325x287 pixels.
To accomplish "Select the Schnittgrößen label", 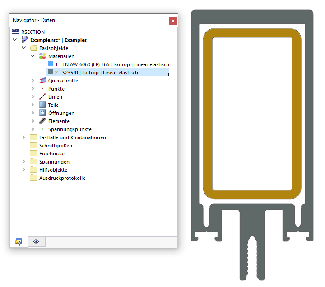I will (x=56, y=146).
